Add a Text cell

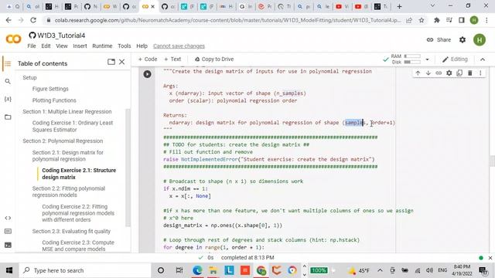[172, 59]
